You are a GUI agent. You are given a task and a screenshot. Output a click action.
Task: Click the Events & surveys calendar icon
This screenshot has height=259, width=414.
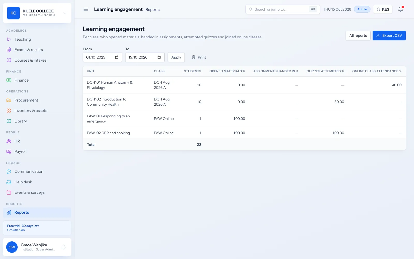[9, 192]
